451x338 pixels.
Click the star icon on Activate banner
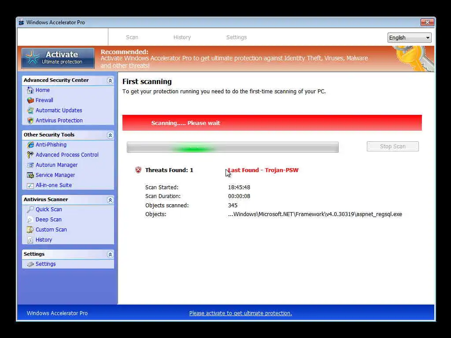pos(32,58)
